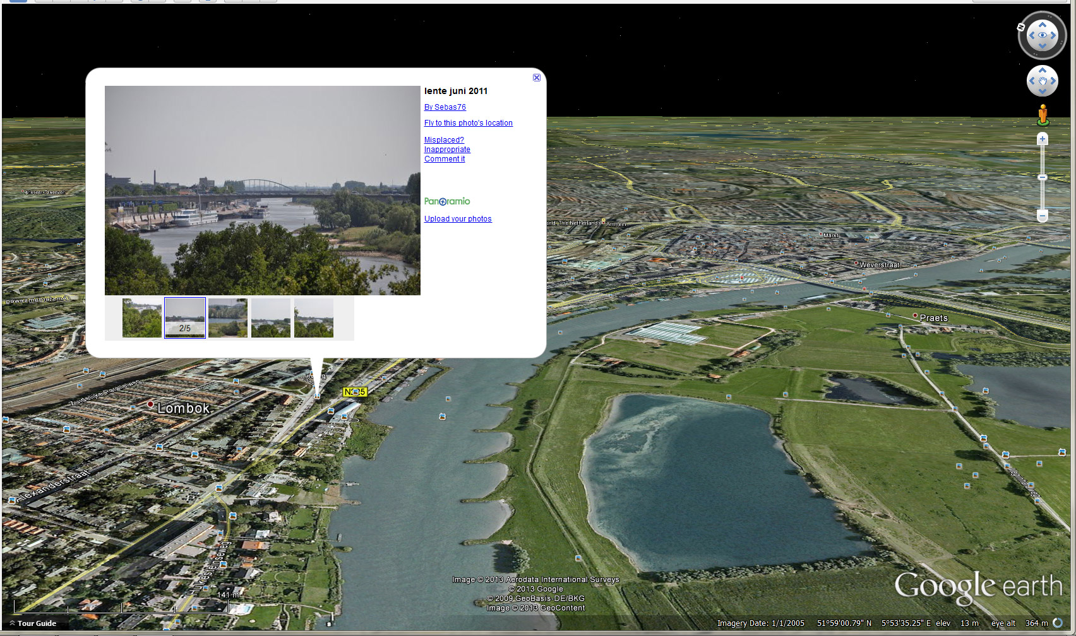The image size is (1076, 636).
Task: Pan map up with Move joystick arrow
Action: 1043,70
